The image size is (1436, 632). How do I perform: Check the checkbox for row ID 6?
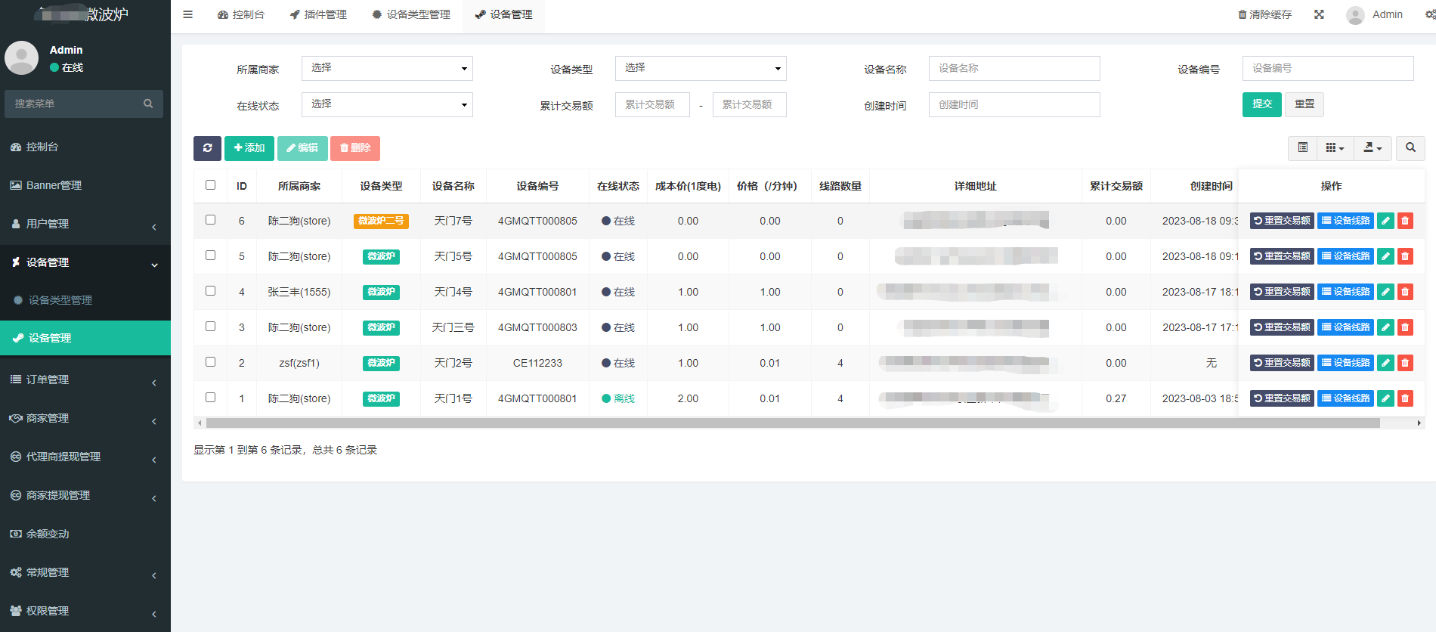(x=210, y=220)
